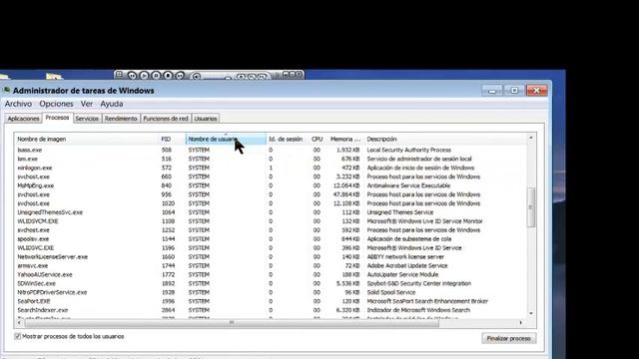
Task: Select the winlogon.exe process
Action: pyautogui.click(x=271, y=168)
